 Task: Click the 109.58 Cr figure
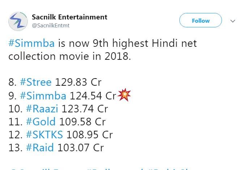click(82, 121)
